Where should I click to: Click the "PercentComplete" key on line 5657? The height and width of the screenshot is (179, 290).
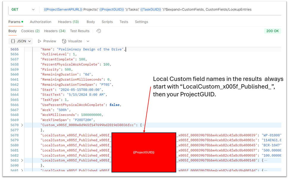58,59
